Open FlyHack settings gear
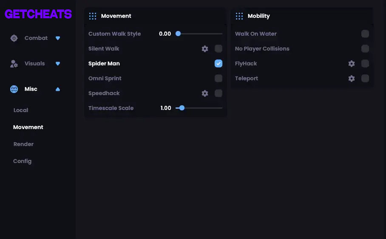This screenshot has height=239, width=386. pyautogui.click(x=352, y=63)
